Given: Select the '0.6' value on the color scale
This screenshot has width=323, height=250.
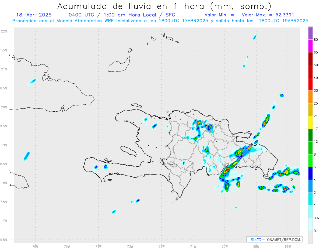Looking at the screenshot, I should point(316,218).
